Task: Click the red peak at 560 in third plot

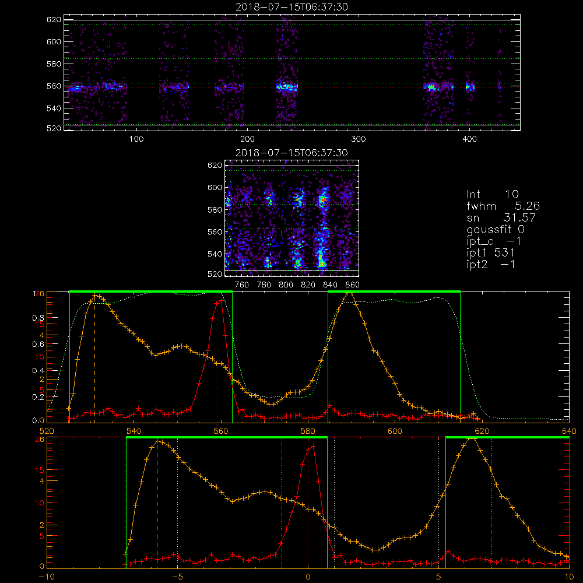Action: (221, 299)
